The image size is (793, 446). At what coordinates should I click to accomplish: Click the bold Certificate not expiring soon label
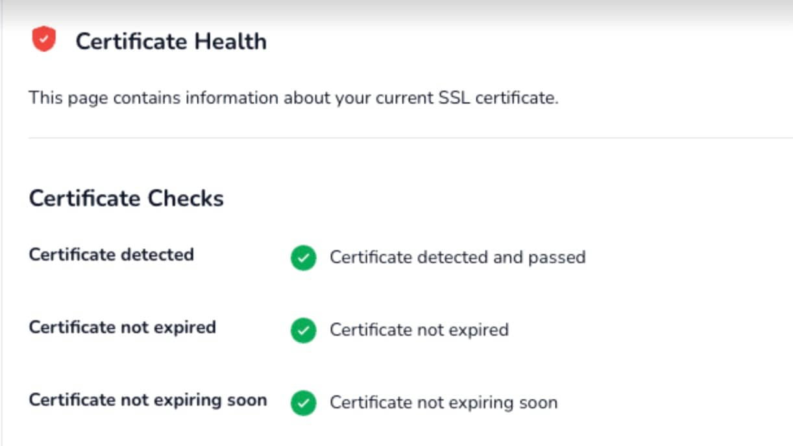[x=148, y=399]
